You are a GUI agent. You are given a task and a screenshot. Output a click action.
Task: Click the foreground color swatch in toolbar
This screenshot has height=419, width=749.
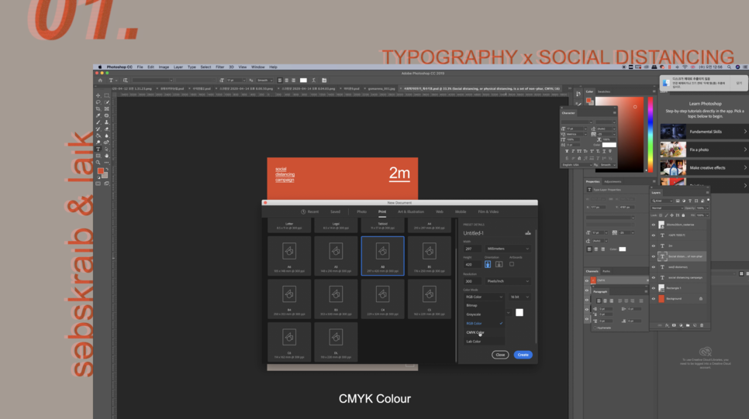pos(100,171)
